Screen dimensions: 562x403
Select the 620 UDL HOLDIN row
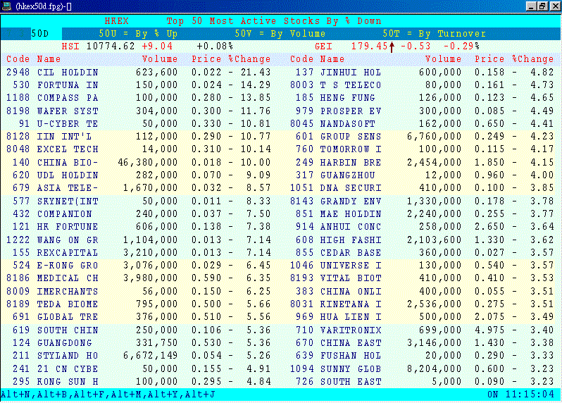138,175
